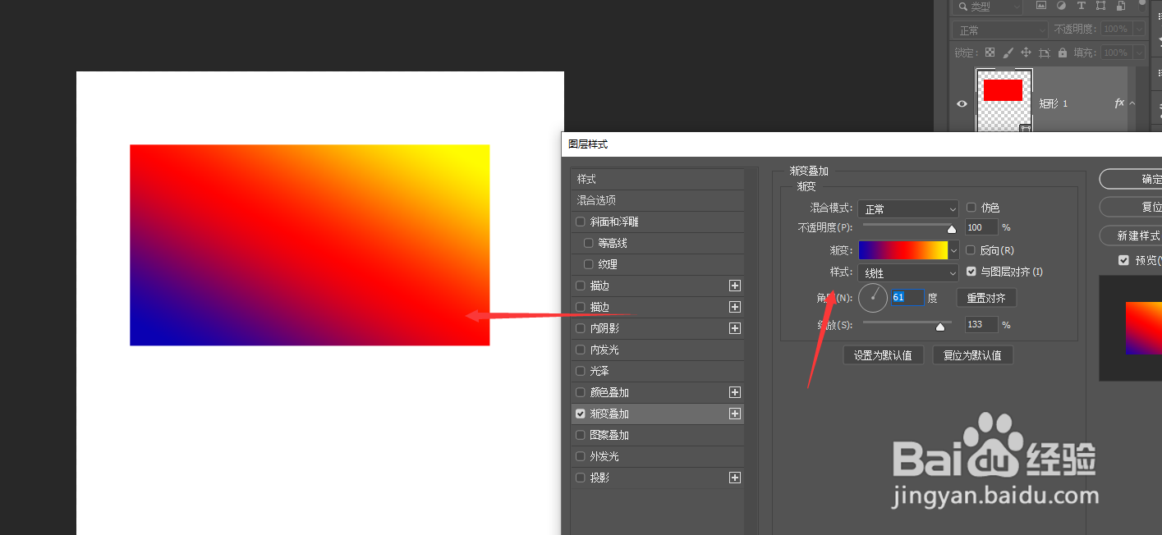The image size is (1162, 535).
Task: Open the 类型 layer filter dropdown
Action: click(986, 7)
